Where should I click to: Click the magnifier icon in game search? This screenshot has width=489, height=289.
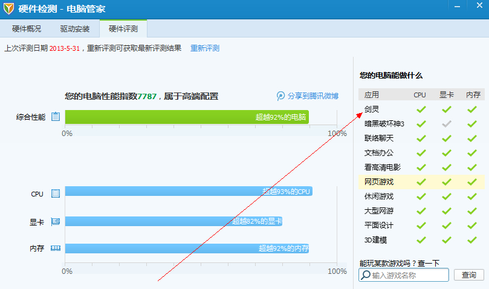point(366,275)
